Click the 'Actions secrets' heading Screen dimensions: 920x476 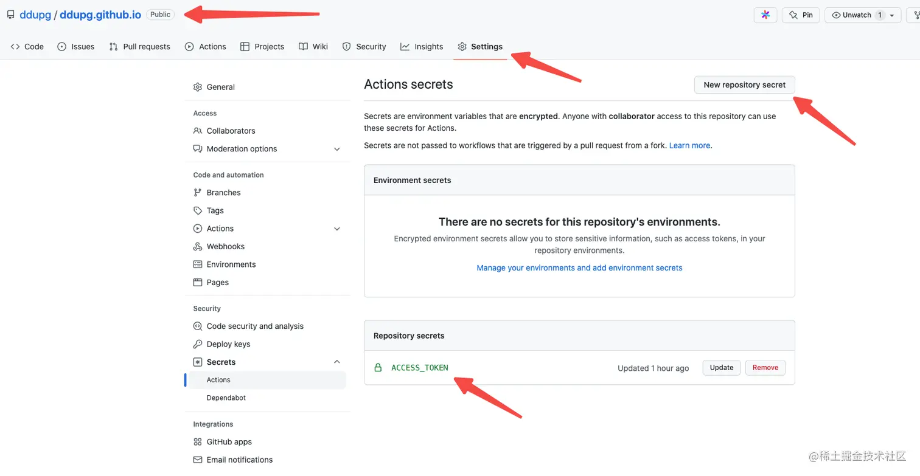pyautogui.click(x=408, y=85)
